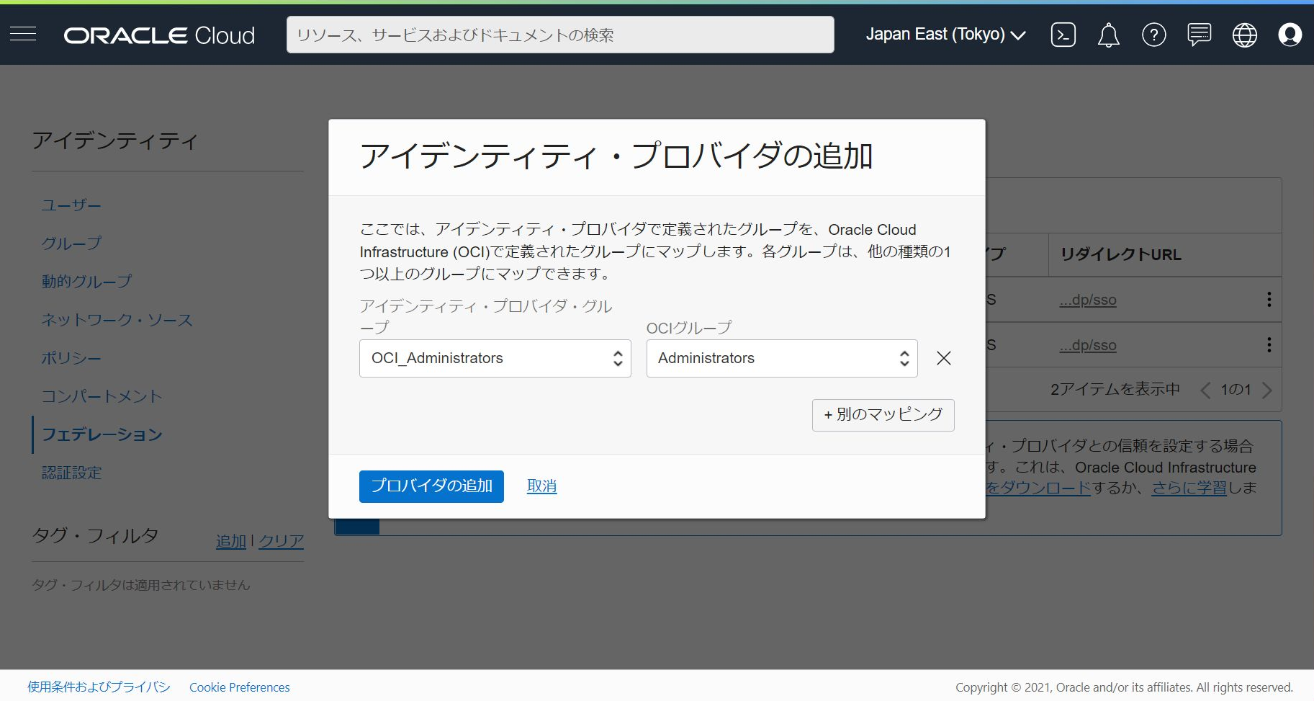Open 使用条件およびプライバシ footer link
This screenshot has height=701, width=1314.
click(x=99, y=687)
